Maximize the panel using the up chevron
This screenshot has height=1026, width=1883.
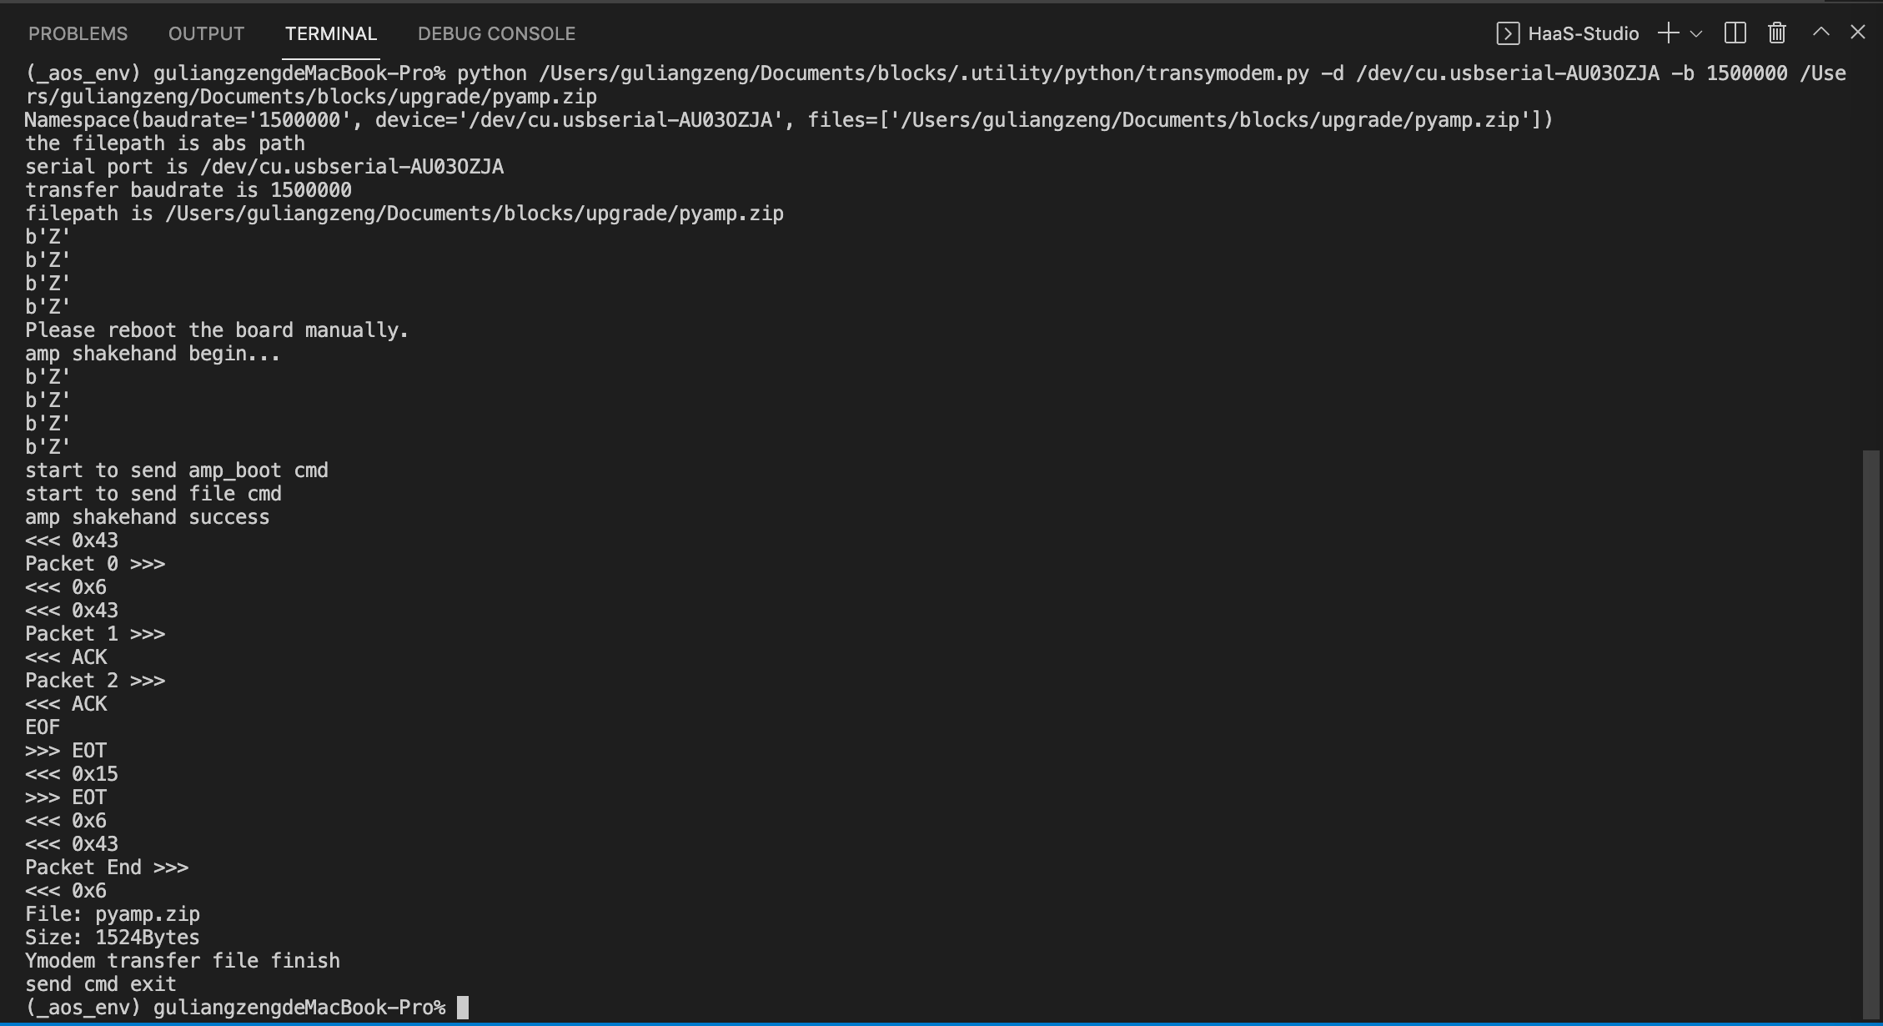click(x=1821, y=33)
